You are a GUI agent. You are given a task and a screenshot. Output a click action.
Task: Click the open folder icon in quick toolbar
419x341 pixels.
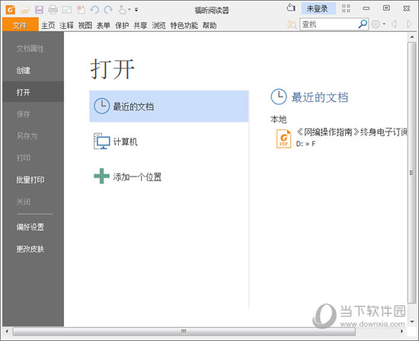click(25, 10)
